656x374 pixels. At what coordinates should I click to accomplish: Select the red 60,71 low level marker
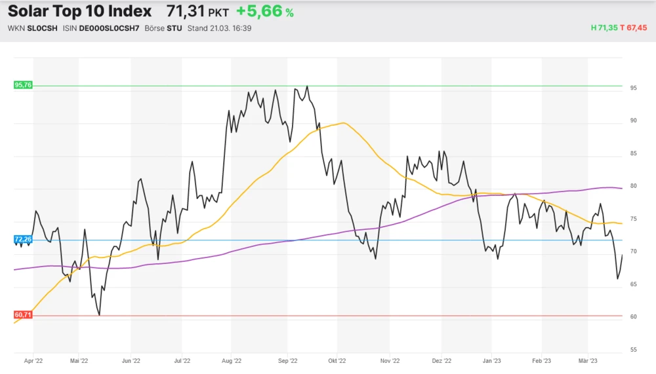tap(22, 315)
